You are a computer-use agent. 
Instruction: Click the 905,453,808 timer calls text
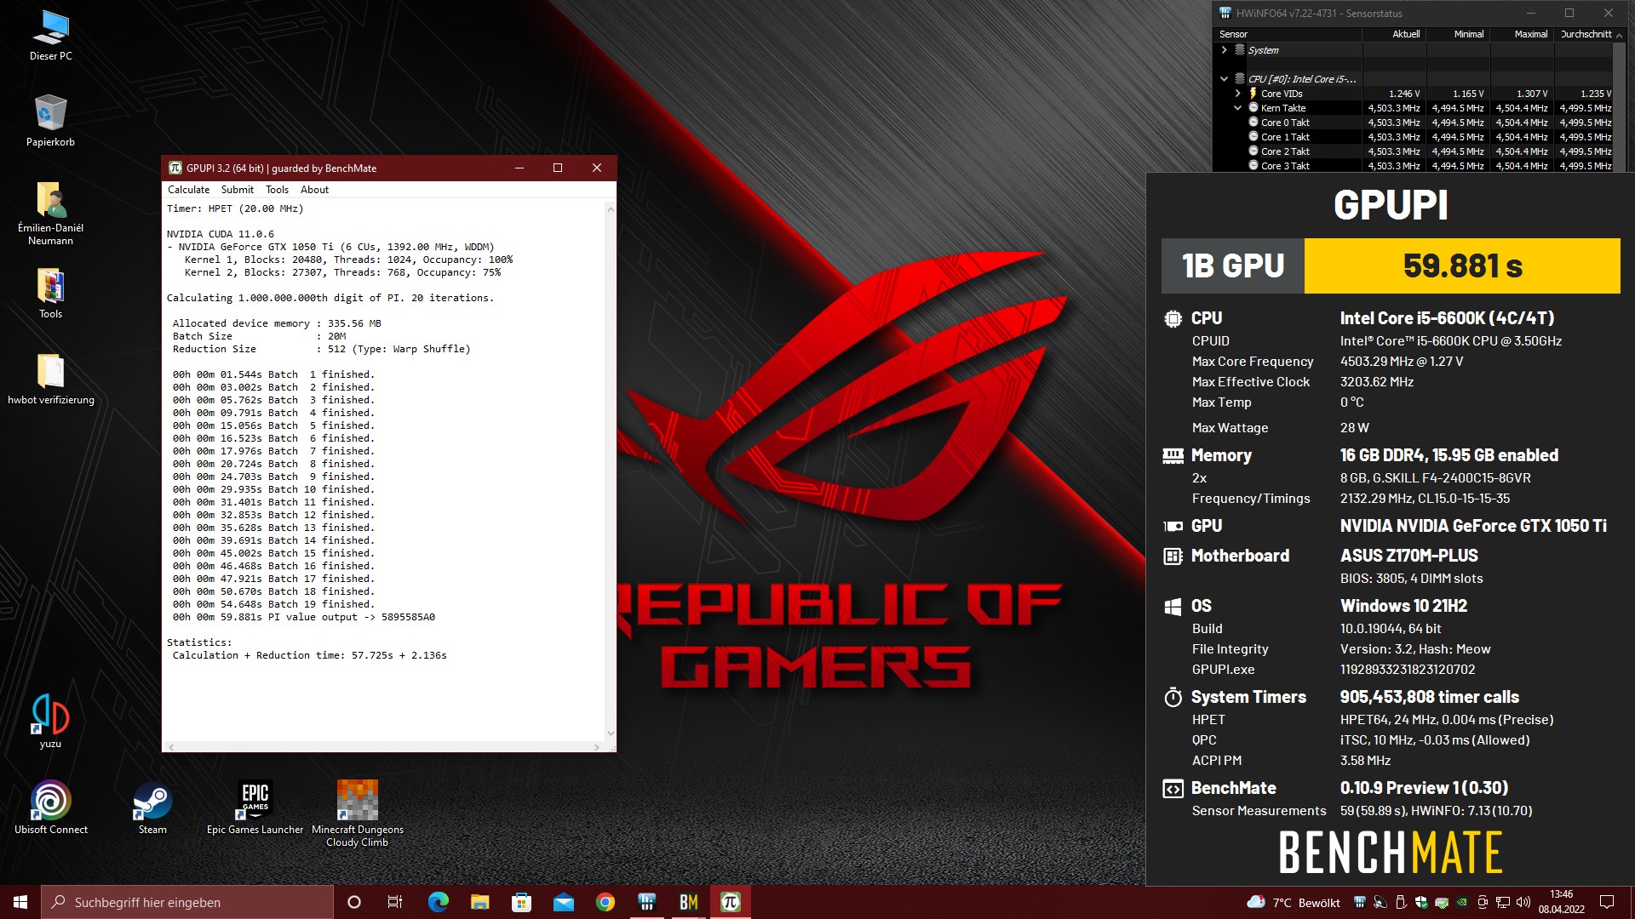tap(1429, 697)
